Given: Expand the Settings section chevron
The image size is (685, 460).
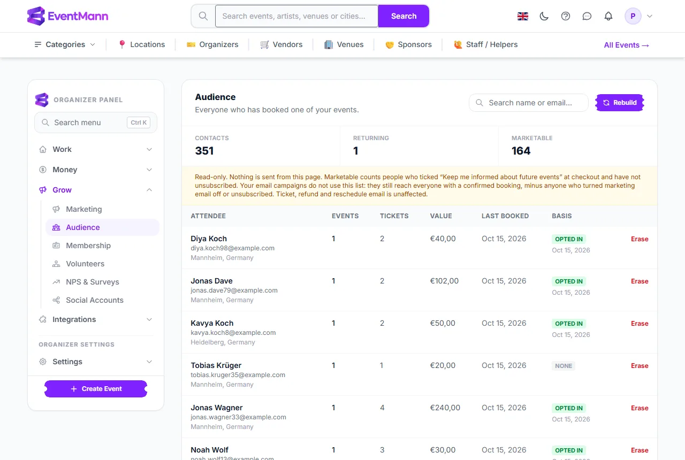Looking at the screenshot, I should 149,362.
